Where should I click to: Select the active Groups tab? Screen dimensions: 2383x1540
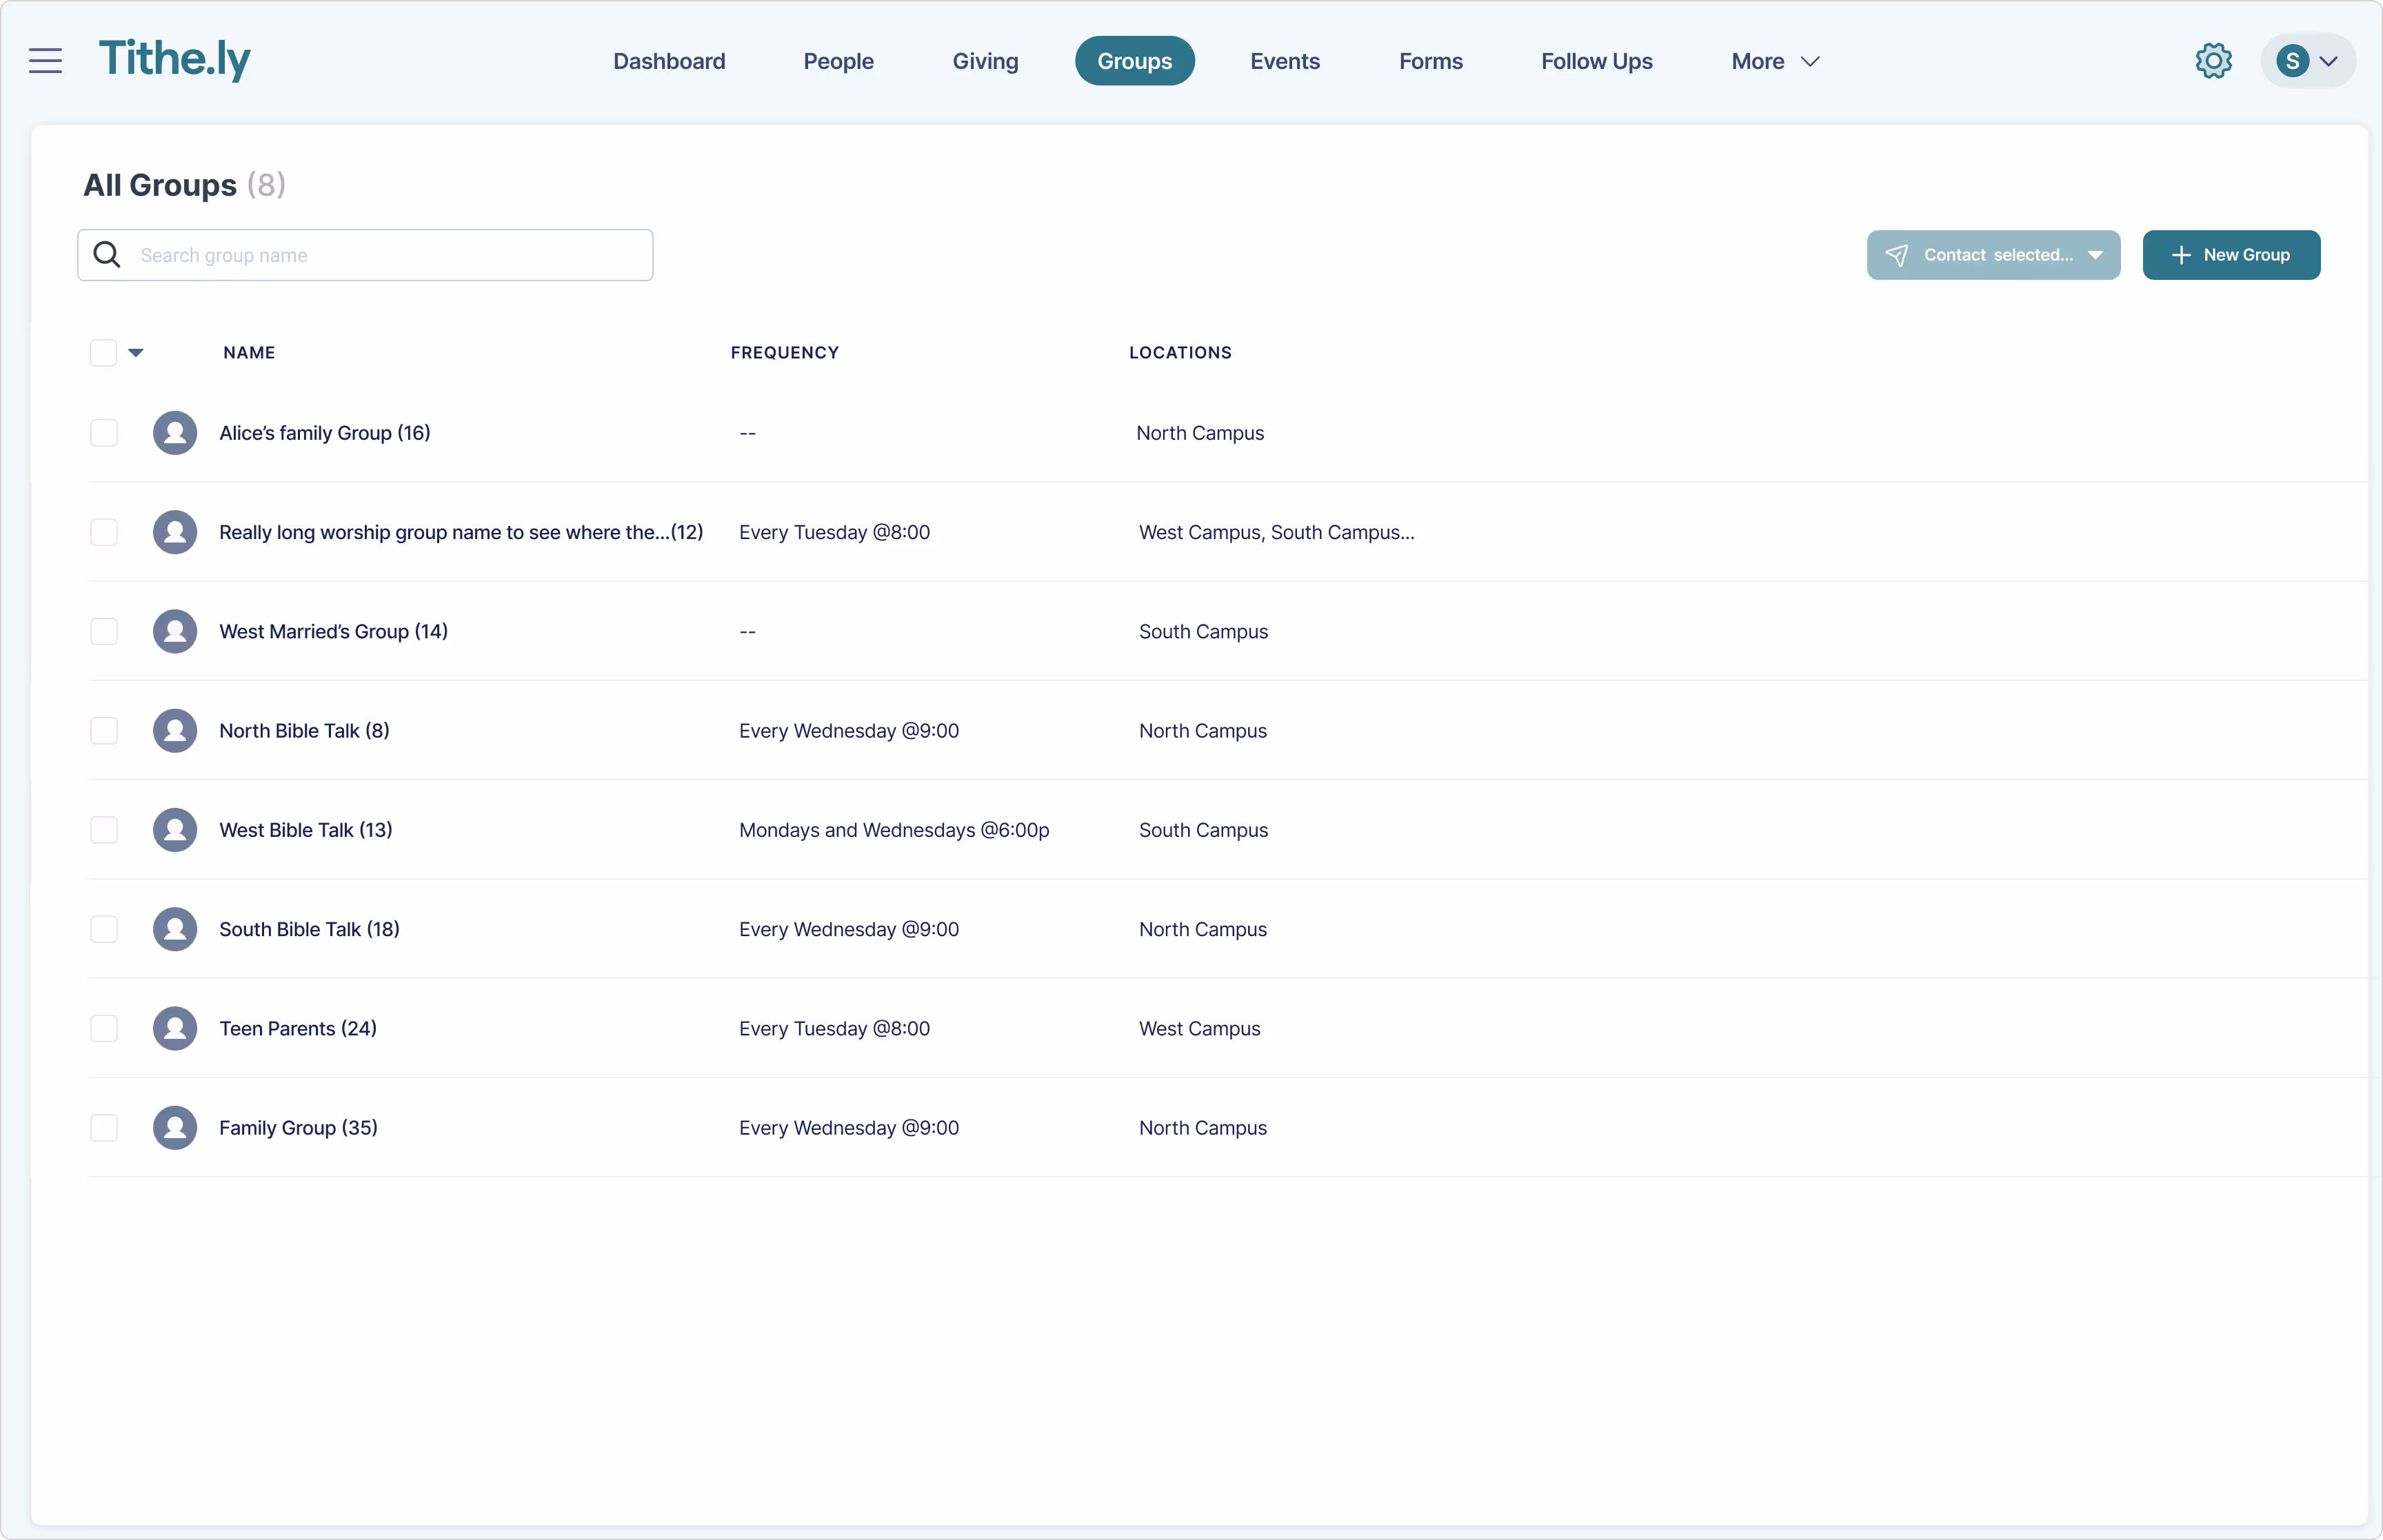click(1134, 61)
